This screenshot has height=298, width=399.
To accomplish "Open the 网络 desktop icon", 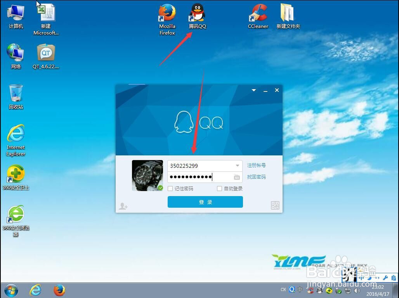I will coord(16,56).
